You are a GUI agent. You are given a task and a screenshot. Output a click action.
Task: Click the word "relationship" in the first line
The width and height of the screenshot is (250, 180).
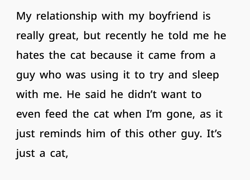[66, 16]
